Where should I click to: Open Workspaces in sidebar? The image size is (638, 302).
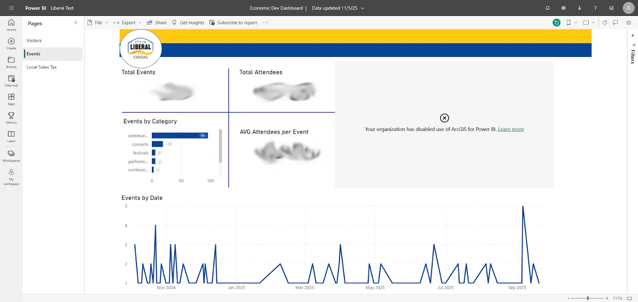[x=11, y=156]
